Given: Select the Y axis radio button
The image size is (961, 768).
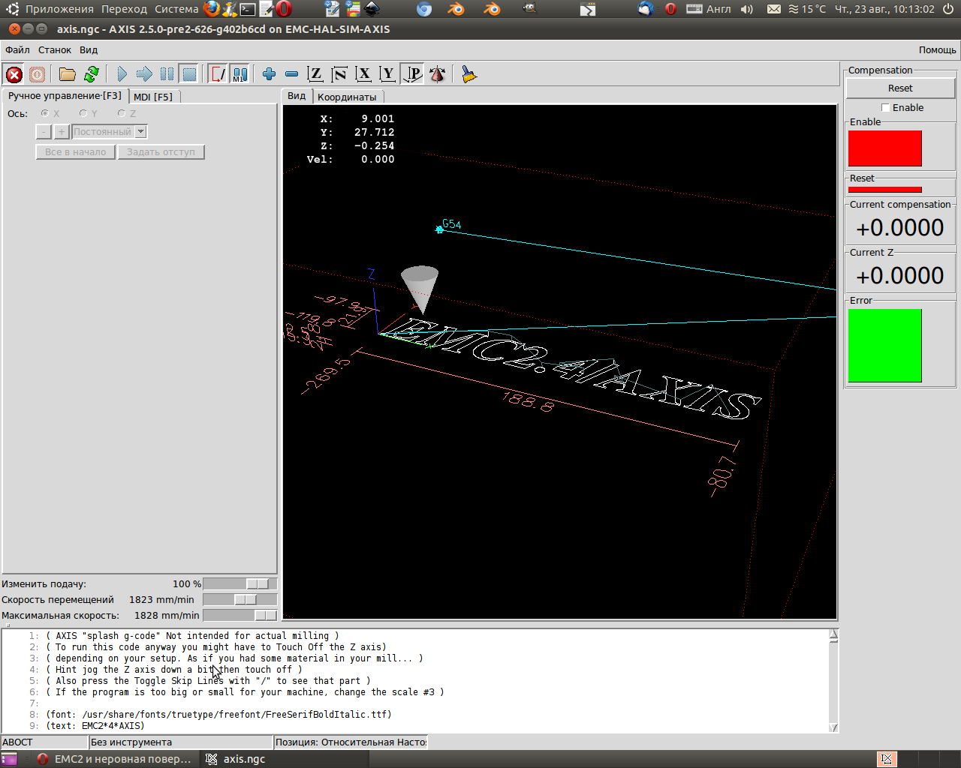Looking at the screenshot, I should coord(83,114).
